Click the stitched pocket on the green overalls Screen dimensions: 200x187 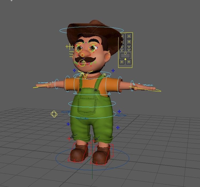87,106
